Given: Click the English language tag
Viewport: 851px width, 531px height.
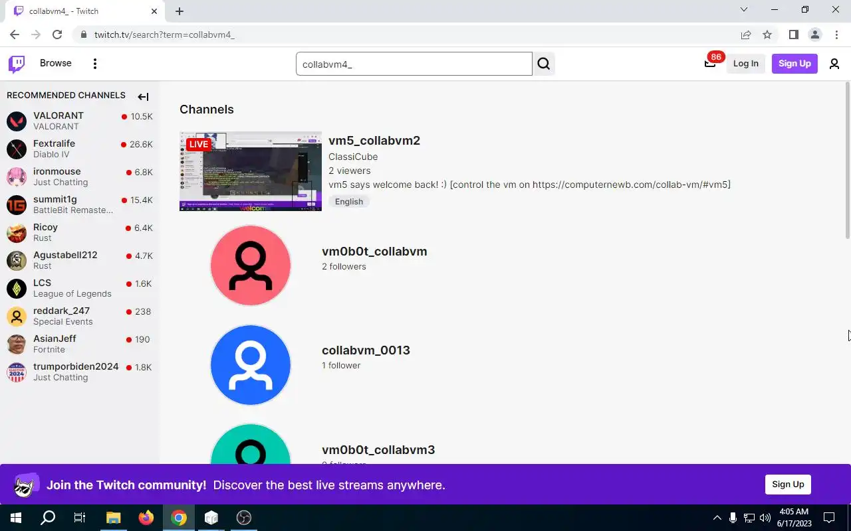Looking at the screenshot, I should point(349,202).
